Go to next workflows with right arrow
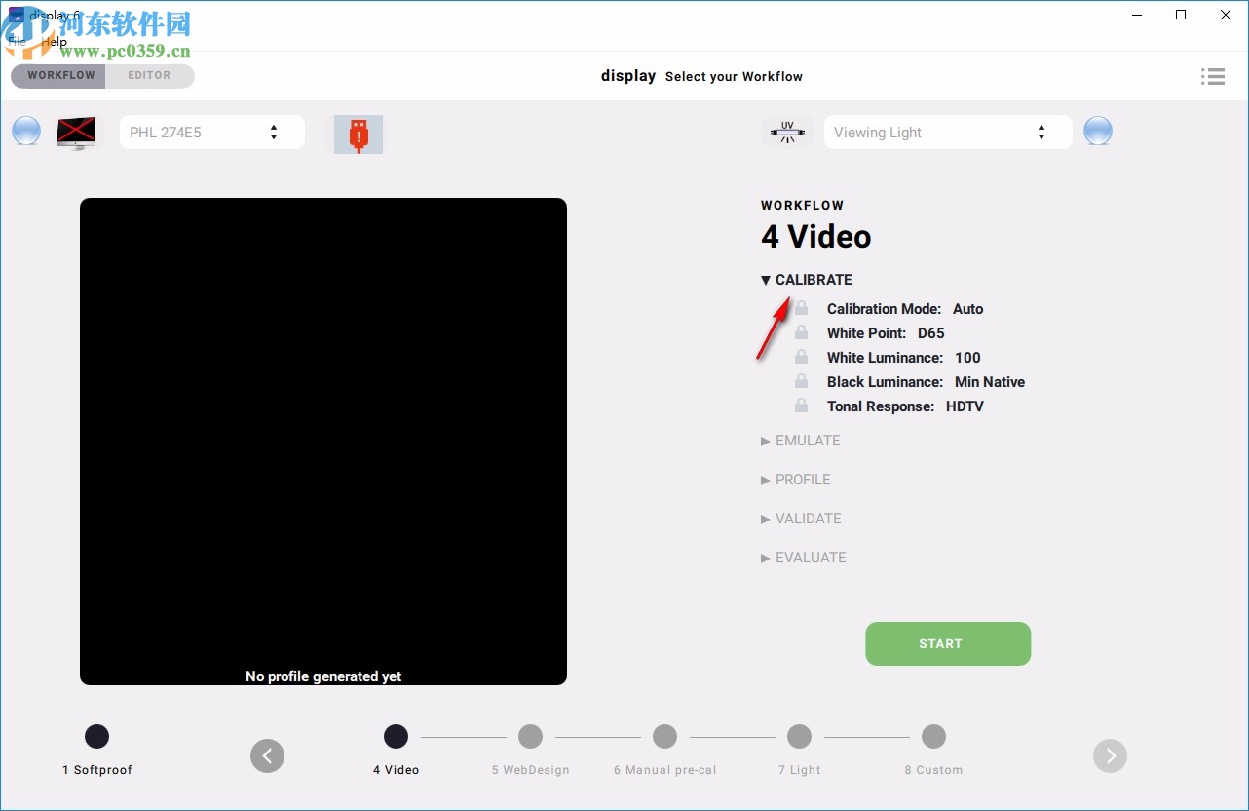Screen dimensions: 1249x811 [1110, 755]
